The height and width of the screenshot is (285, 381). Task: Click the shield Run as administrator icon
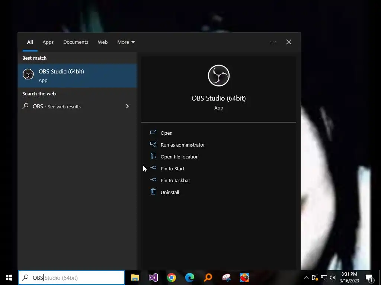click(x=153, y=144)
